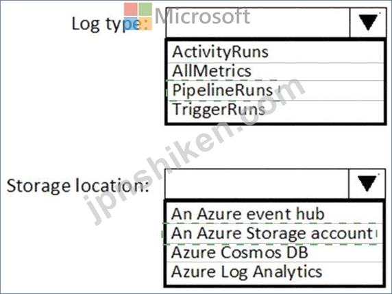Pick Azure Cosmos DB as storage location
This screenshot has height=294, width=392.
pyautogui.click(x=275, y=252)
